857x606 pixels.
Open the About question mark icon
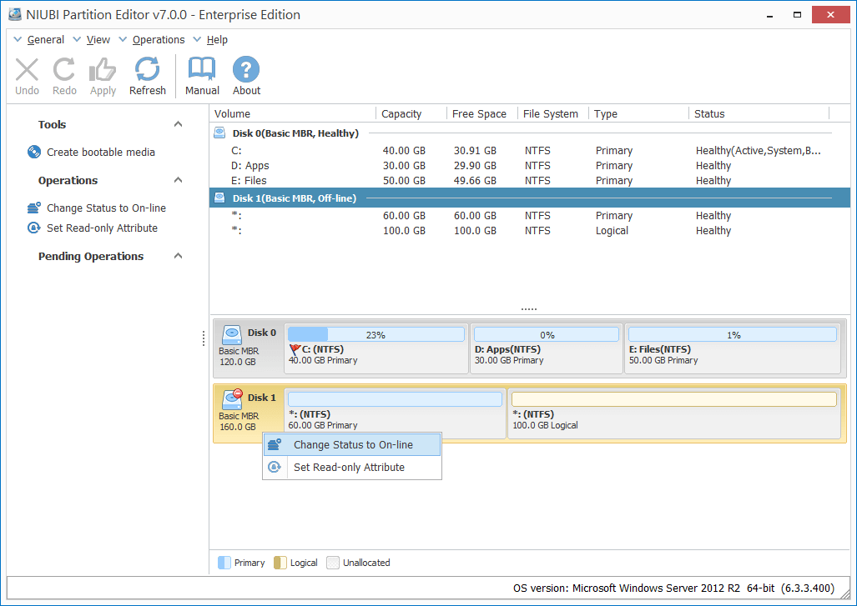[x=246, y=69]
